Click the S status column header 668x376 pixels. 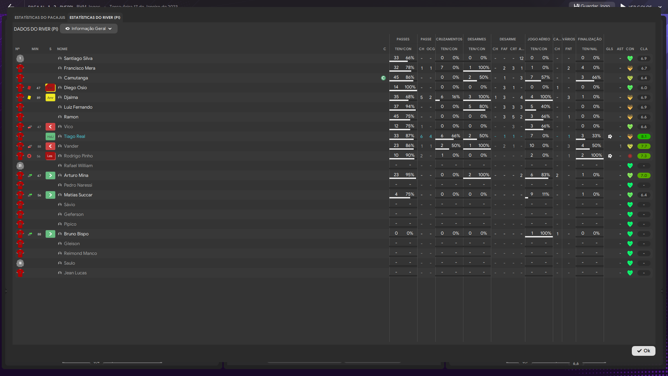click(50, 49)
